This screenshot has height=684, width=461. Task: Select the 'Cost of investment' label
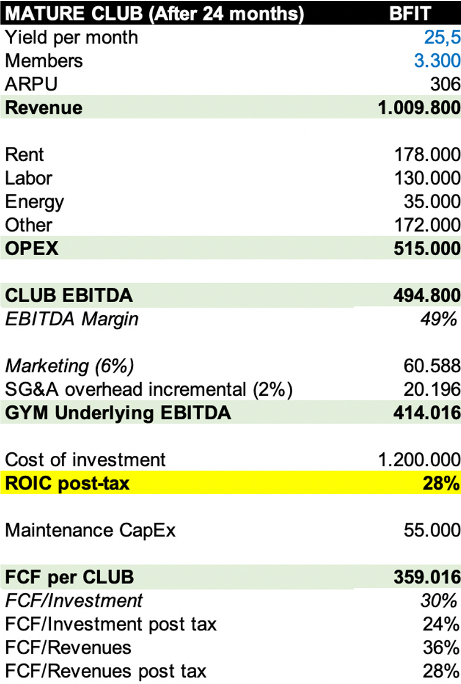tap(85, 460)
